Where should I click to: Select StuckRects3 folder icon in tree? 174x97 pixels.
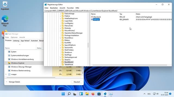(63, 62)
